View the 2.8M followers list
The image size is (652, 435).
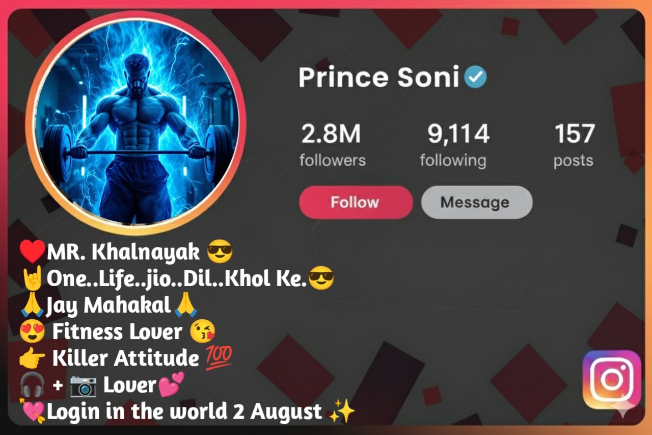332,146
